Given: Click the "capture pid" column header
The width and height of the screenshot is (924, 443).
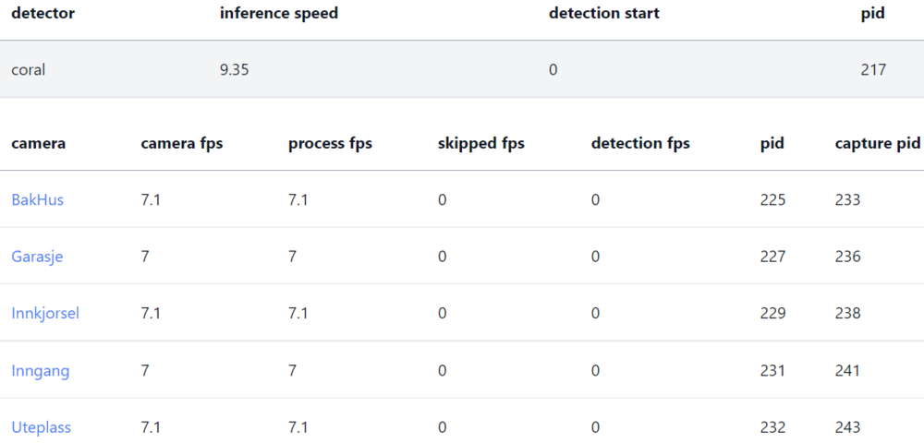Looking at the screenshot, I should [877, 144].
